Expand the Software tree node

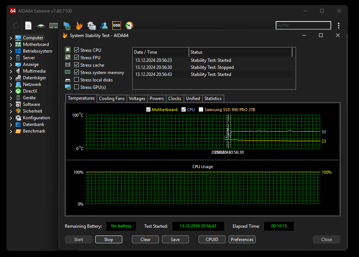(11, 105)
